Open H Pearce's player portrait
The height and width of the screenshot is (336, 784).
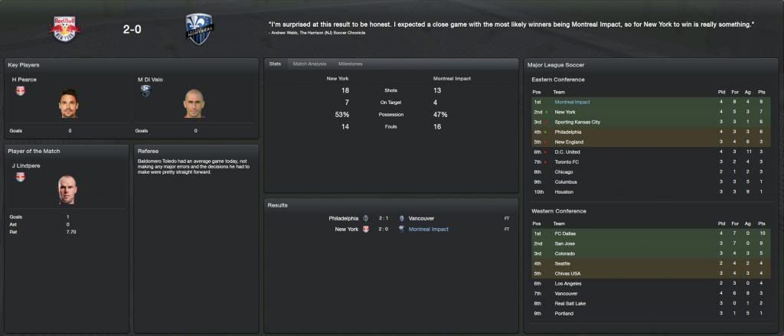69,104
